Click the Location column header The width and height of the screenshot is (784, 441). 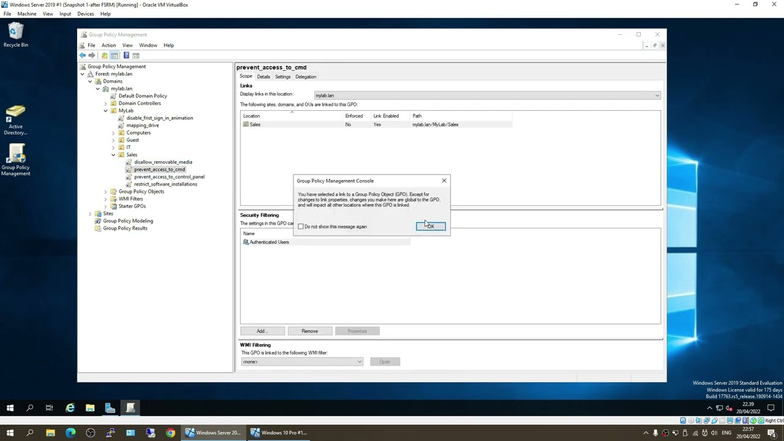[292, 116]
